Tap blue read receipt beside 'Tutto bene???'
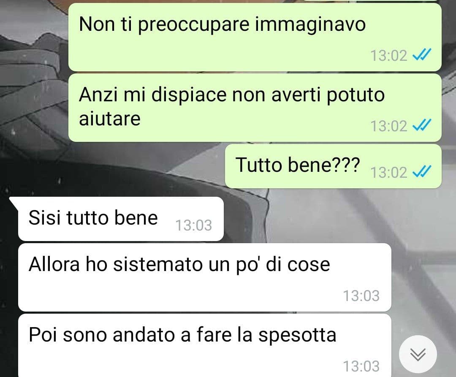Viewport: 456px width, 377px height. (x=422, y=171)
